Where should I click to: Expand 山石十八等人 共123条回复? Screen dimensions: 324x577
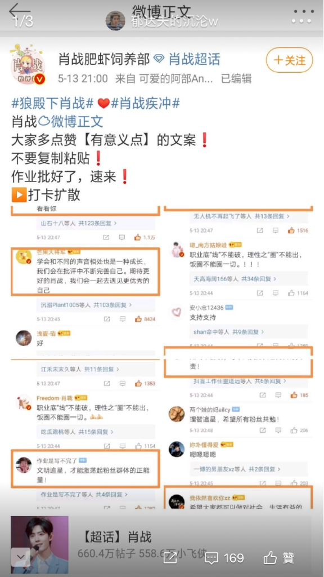point(79,223)
